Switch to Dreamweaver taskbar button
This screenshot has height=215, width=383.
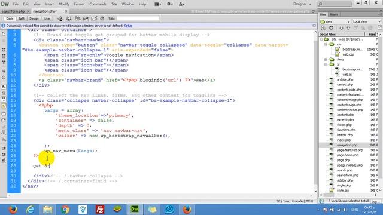135,210
